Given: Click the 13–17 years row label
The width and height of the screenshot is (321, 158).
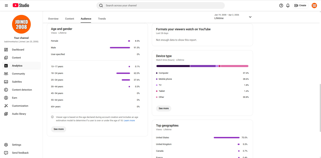Looking at the screenshot, I should coord(57,67).
